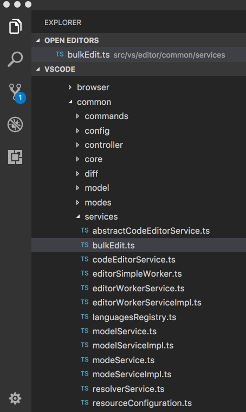Expand the commands folder
The height and width of the screenshot is (412, 246).
[x=77, y=116]
